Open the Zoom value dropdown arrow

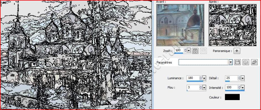pos(189,51)
